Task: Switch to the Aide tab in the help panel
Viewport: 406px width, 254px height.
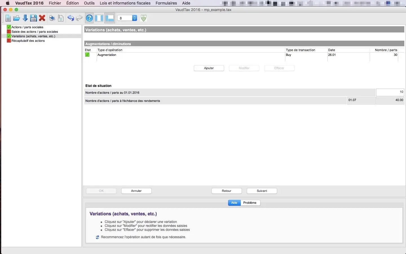Action: click(234, 203)
